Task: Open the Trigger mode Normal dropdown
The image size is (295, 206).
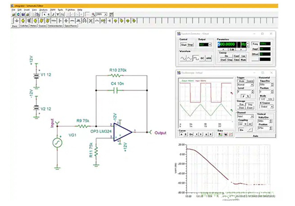Action: pyautogui.click(x=246, y=85)
